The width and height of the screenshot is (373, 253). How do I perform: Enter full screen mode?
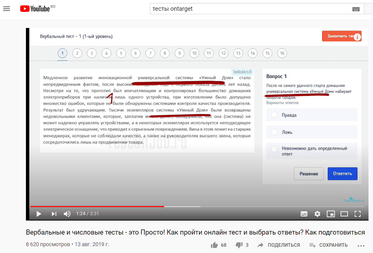pyautogui.click(x=358, y=214)
